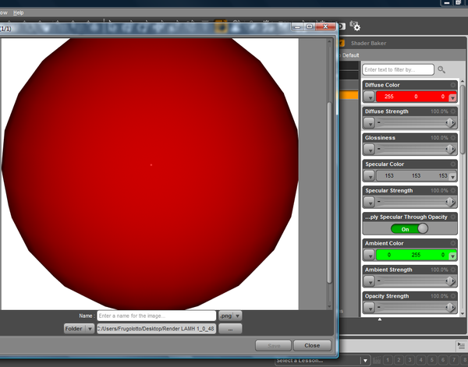468x367 pixels.
Task: Expand the Ambient Color green swatch arrow
Action: tap(452, 256)
